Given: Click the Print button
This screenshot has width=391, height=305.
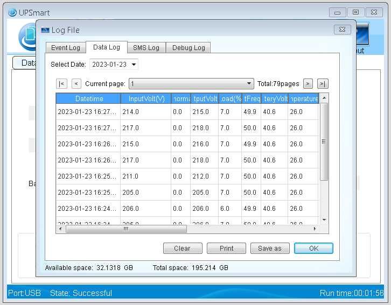Looking at the screenshot, I should (x=226, y=248).
